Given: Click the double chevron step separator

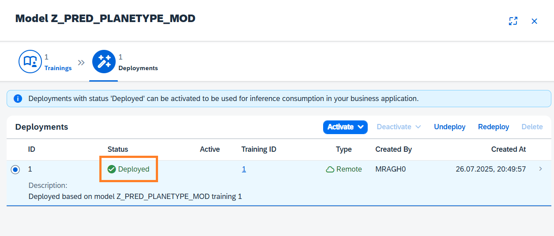Looking at the screenshot, I should (81, 63).
